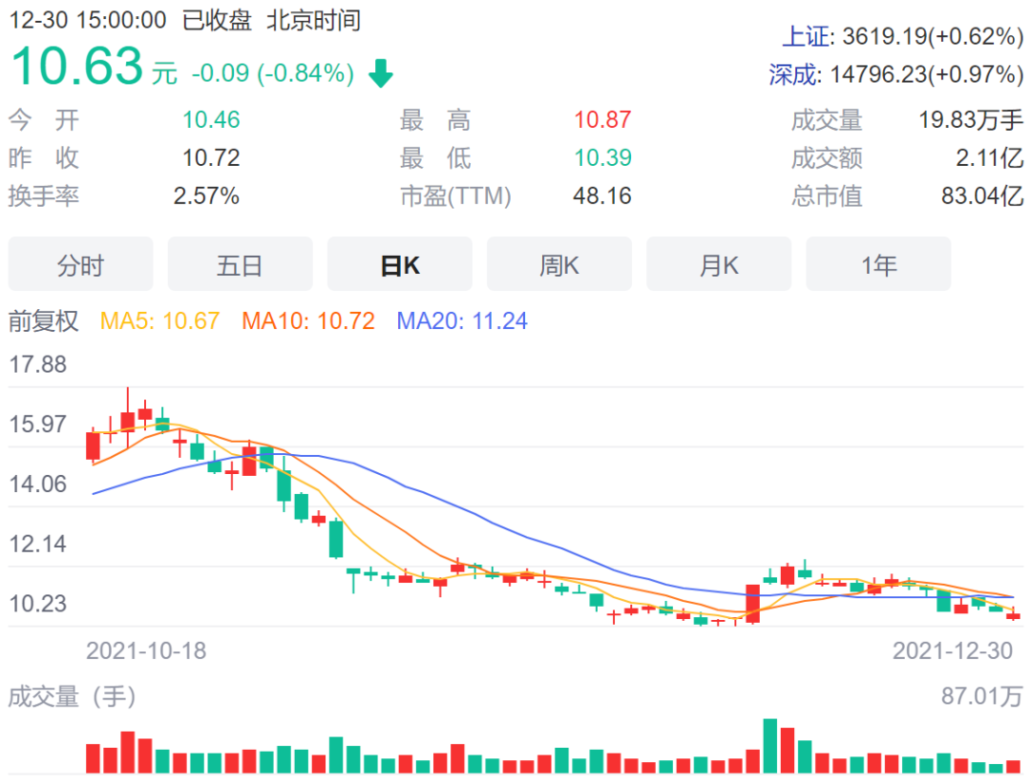
Task: Click the 17.88 price axis label
Action: tap(37, 364)
